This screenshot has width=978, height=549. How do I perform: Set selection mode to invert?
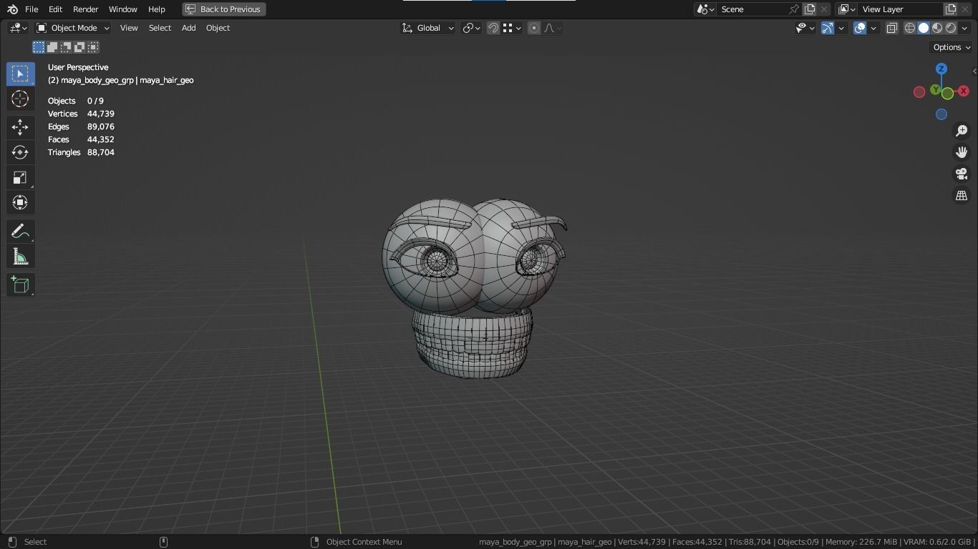(79, 47)
